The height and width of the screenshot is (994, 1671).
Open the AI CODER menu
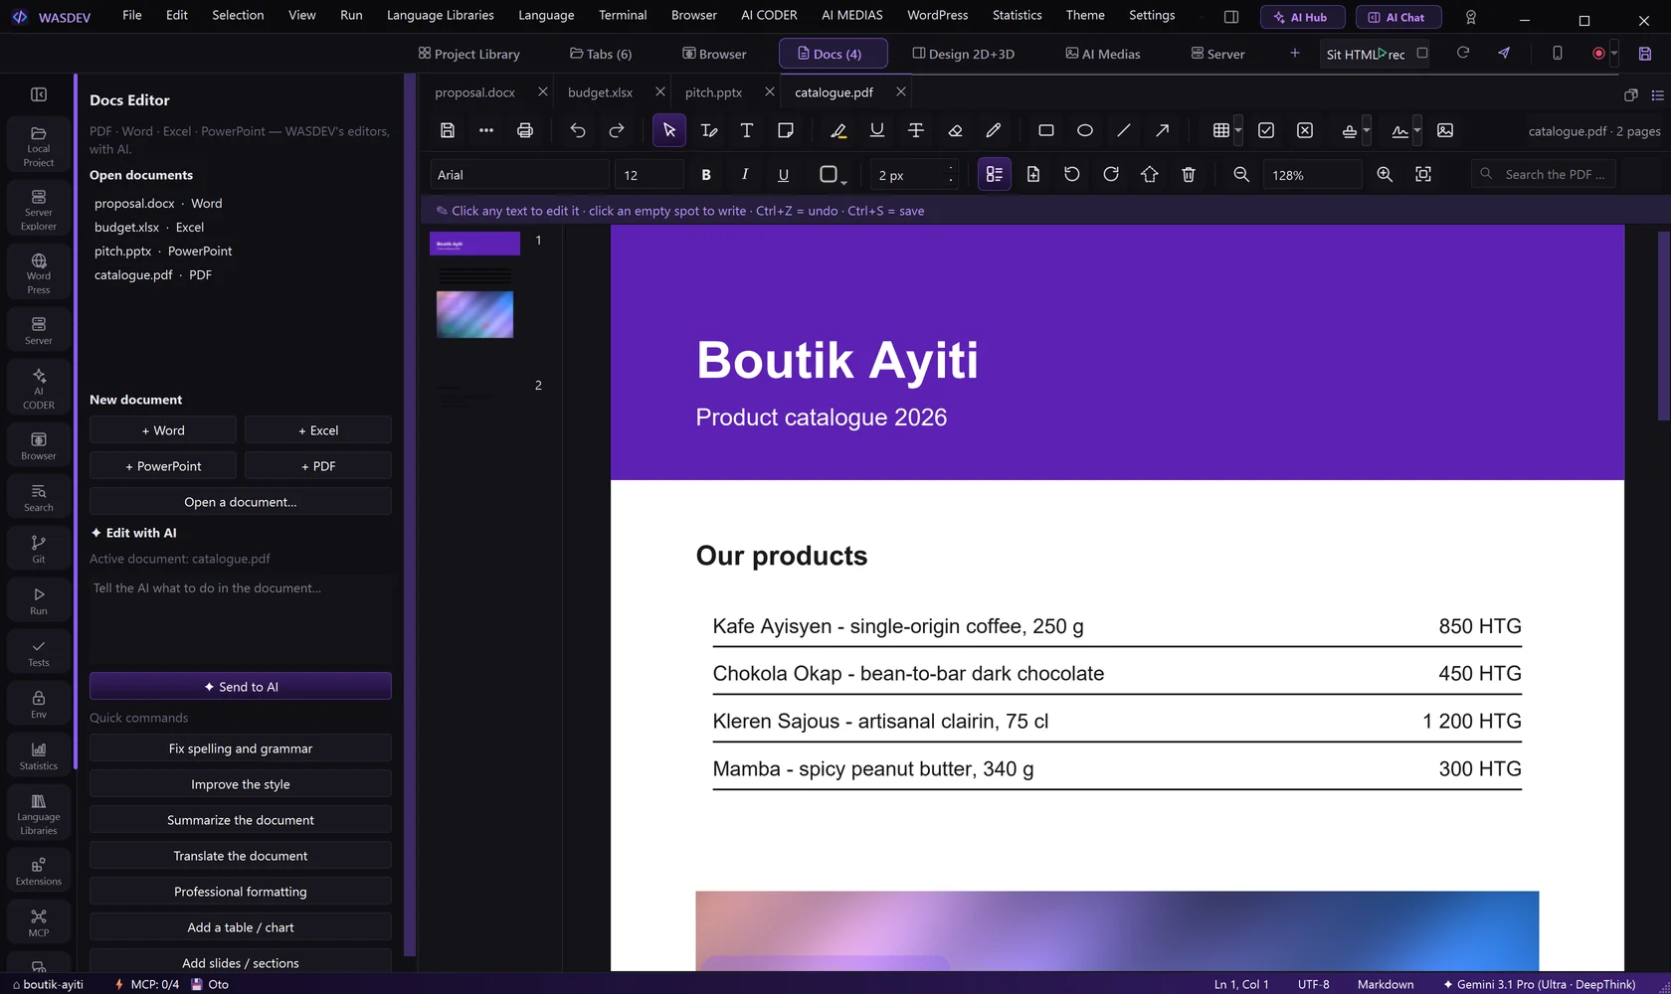[769, 15]
